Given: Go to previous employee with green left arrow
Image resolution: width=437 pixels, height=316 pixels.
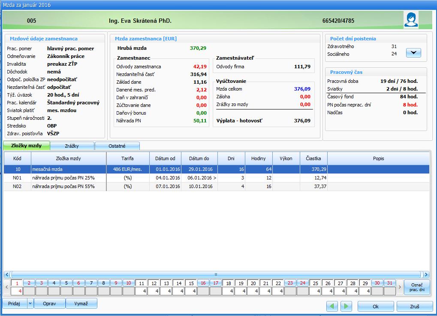Looking at the screenshot, I should tap(332, 306).
